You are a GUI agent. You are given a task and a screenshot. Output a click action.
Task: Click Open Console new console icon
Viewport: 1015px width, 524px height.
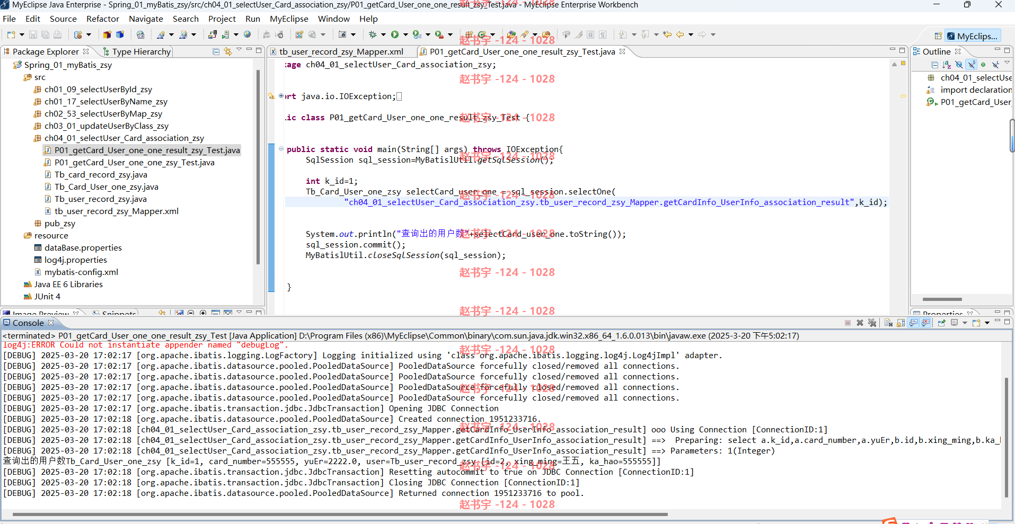[976, 323]
